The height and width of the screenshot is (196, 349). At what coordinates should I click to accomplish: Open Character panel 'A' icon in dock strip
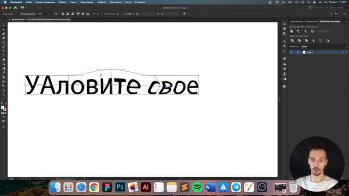[x=284, y=41]
